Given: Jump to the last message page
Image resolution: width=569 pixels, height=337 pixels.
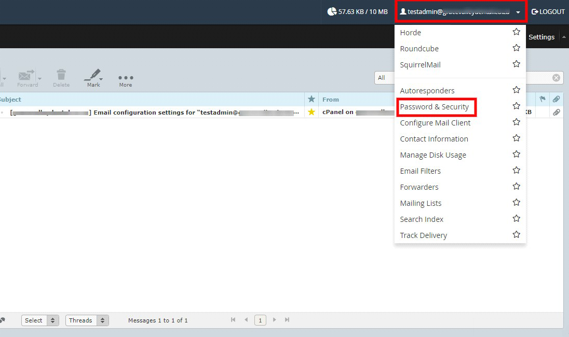Looking at the screenshot, I should [x=288, y=320].
